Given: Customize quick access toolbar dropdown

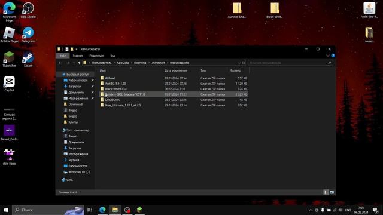Looking at the screenshot, I should pyautogui.click(x=77, y=49).
